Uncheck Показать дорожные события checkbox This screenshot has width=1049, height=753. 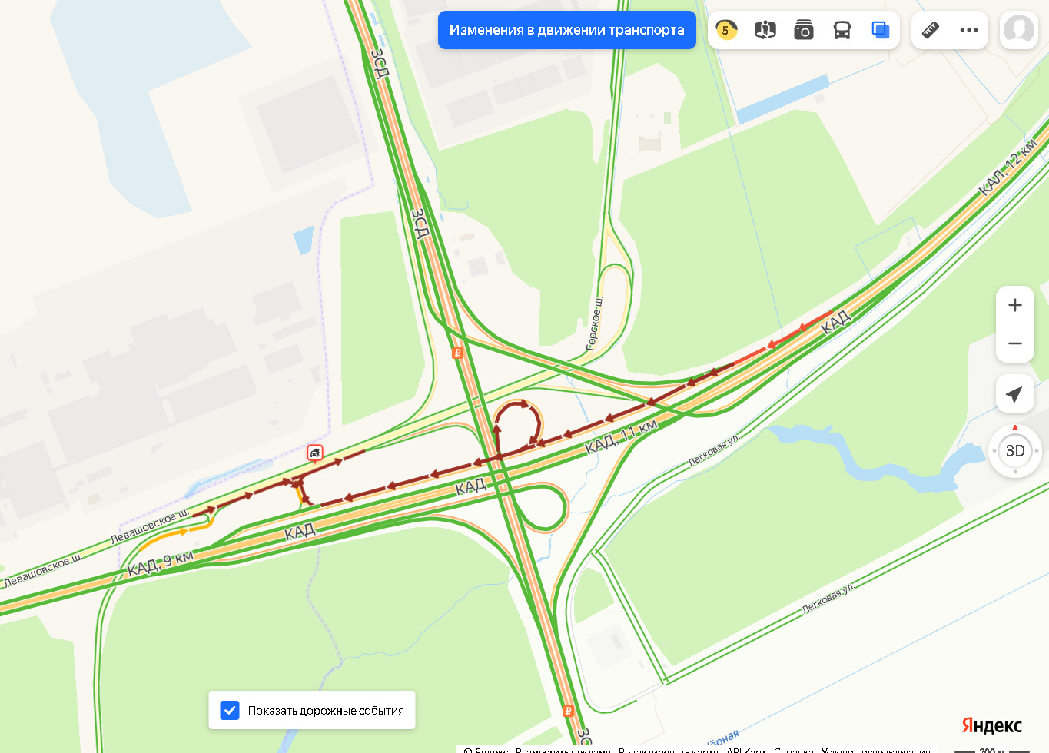click(230, 710)
